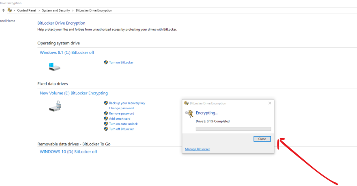Click BitLocker Drive Encryption page heading
Screen dimensions: 357x186
[61, 23]
